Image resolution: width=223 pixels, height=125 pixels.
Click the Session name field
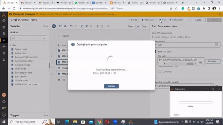click(x=186, y=45)
